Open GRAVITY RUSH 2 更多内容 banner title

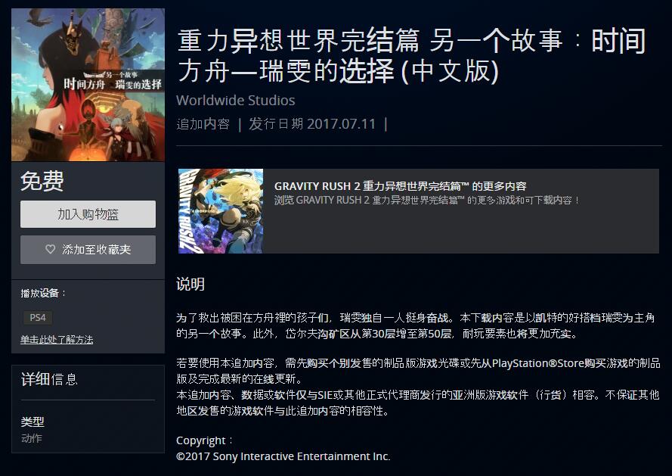click(401, 186)
